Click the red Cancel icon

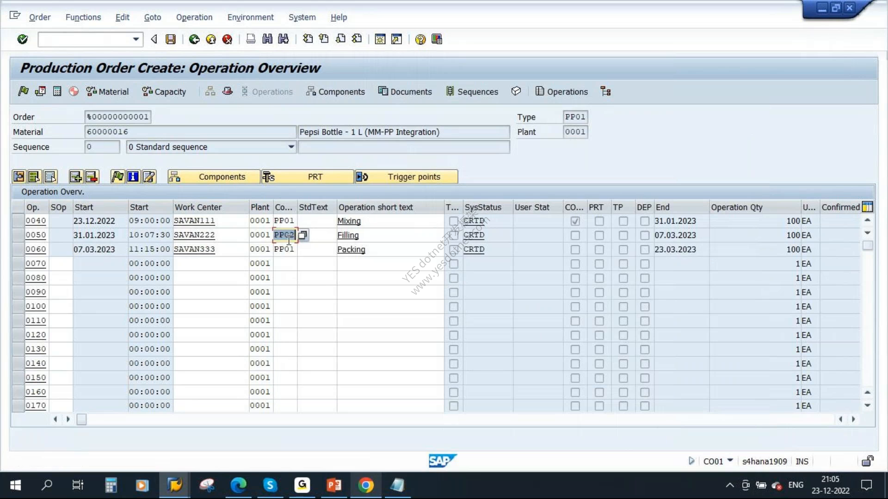point(227,39)
